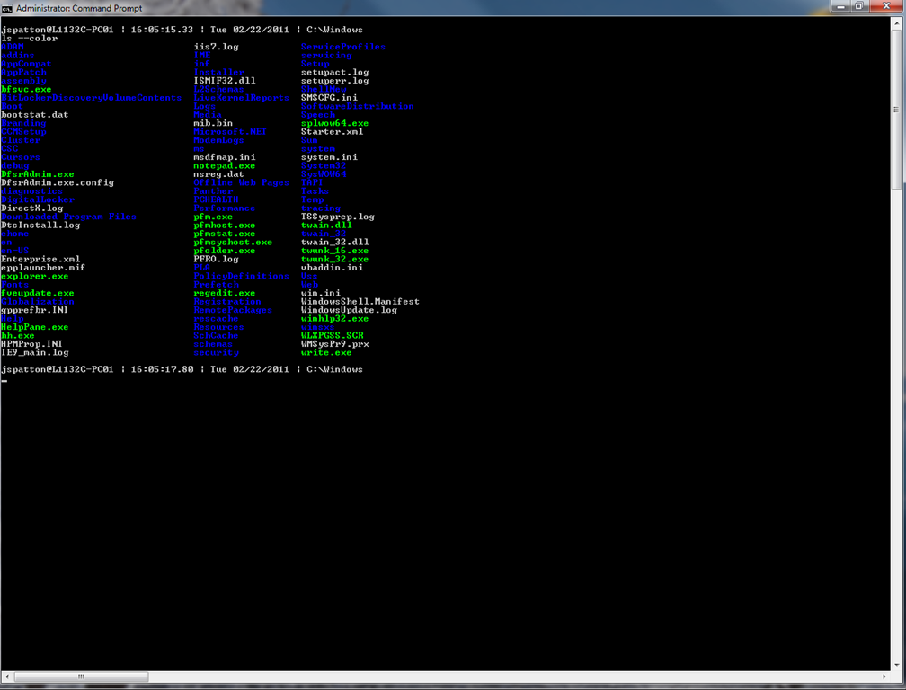
Task: Click the horizontal scrollbar right arrow
Action: (x=884, y=676)
